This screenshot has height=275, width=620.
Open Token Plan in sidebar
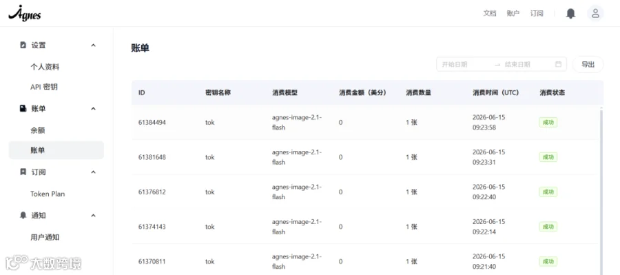pyautogui.click(x=48, y=194)
